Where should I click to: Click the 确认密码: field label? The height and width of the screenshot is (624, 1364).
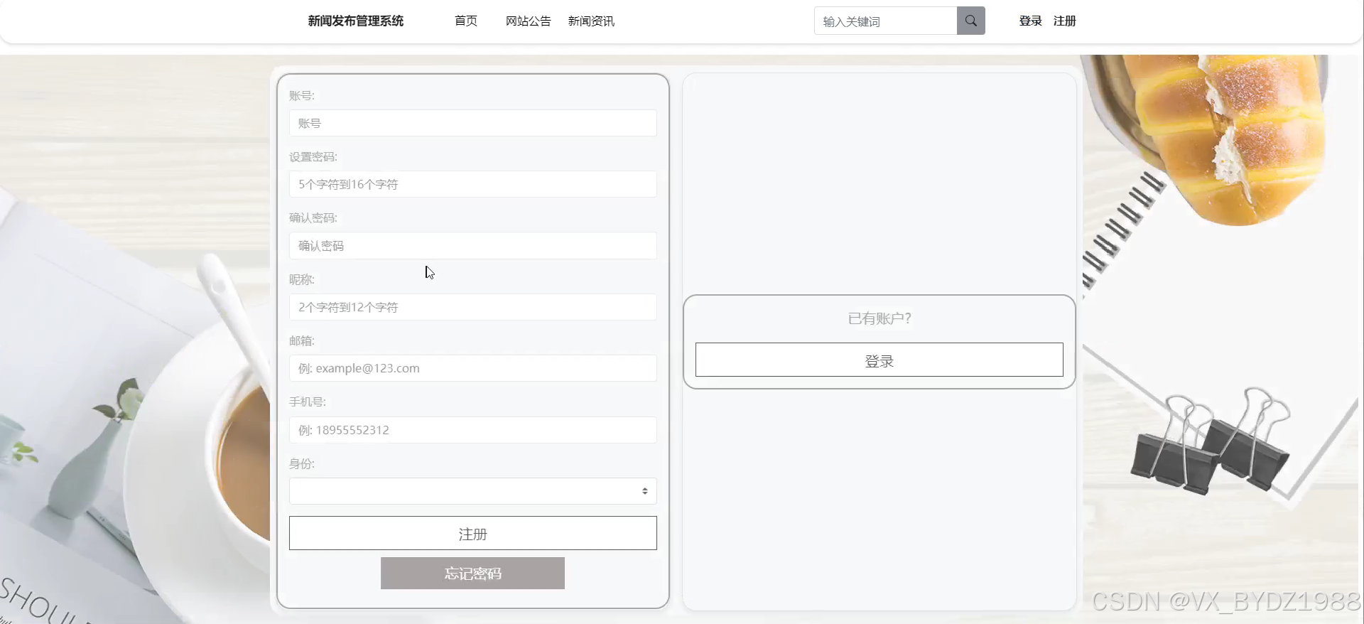[x=313, y=218]
